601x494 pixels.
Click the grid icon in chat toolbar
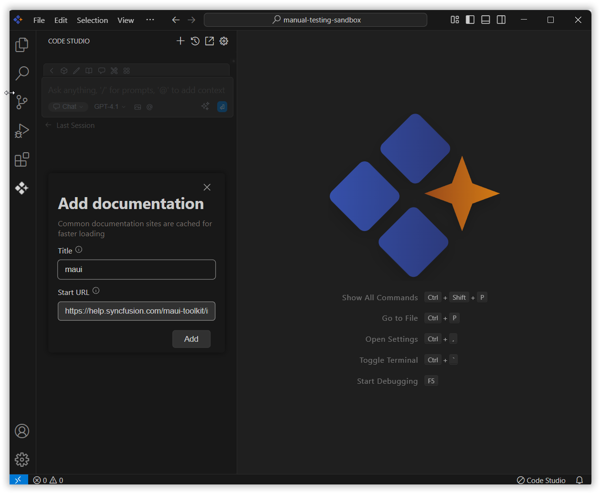pyautogui.click(x=127, y=71)
